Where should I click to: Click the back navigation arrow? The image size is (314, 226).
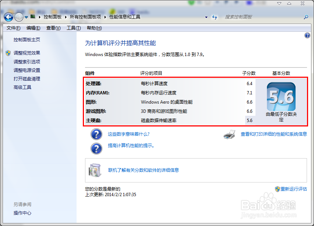pos(8,17)
